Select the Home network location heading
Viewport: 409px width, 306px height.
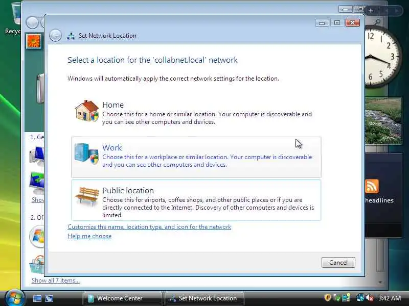tap(112, 105)
